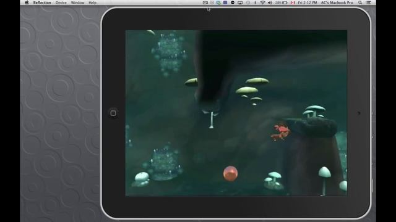Click the purple square menu bar icon
396x222 pixels.
pyautogui.click(x=225, y=2)
